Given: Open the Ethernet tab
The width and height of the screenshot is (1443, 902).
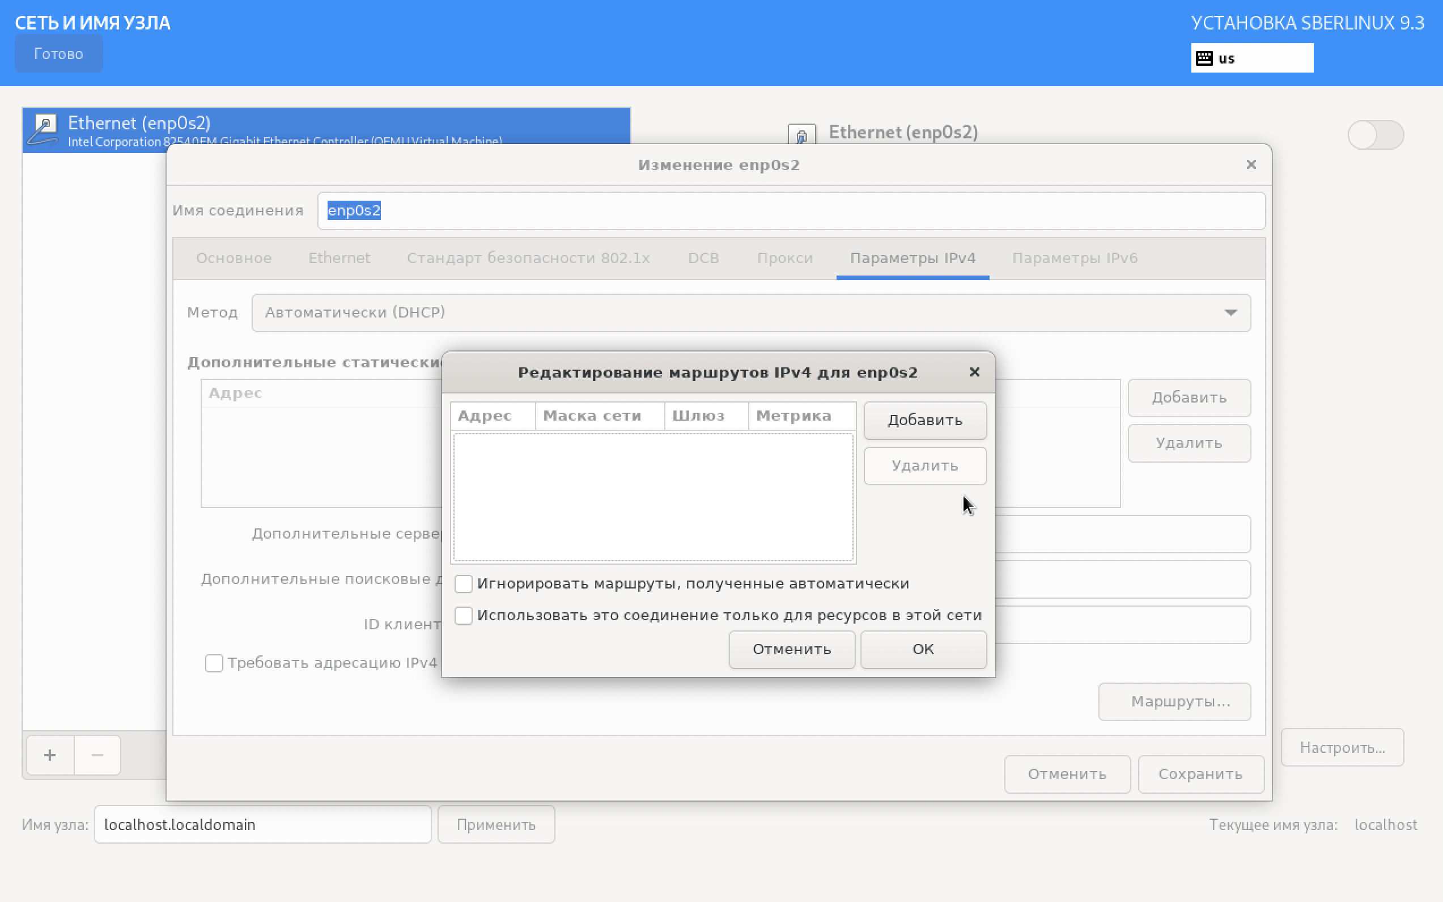Looking at the screenshot, I should coord(339,259).
